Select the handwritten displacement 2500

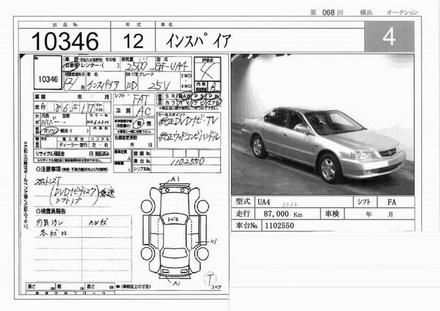click(x=136, y=66)
